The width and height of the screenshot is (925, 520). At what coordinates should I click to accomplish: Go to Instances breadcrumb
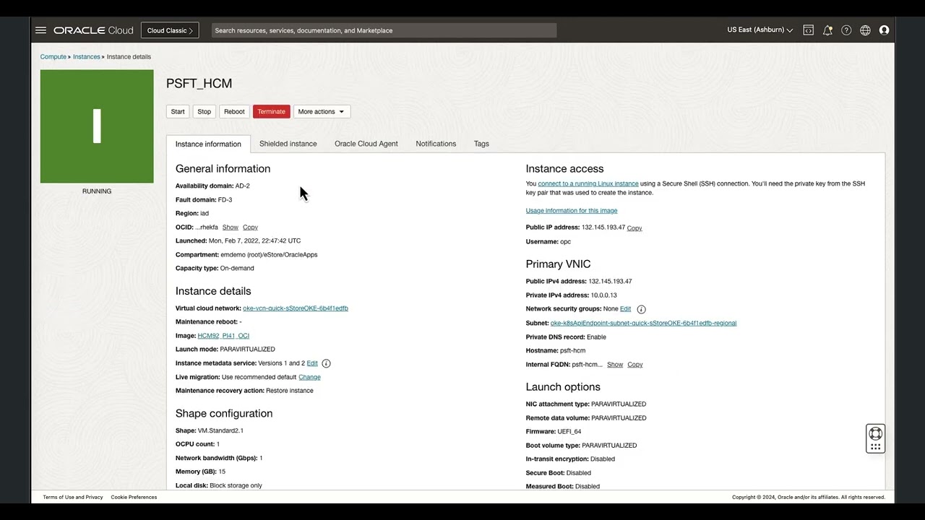click(x=87, y=56)
